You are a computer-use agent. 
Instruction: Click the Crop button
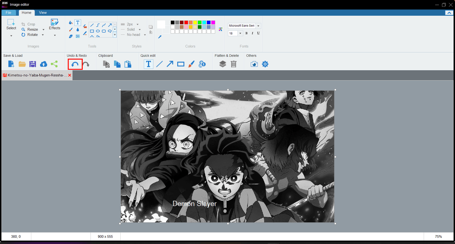tap(28, 24)
